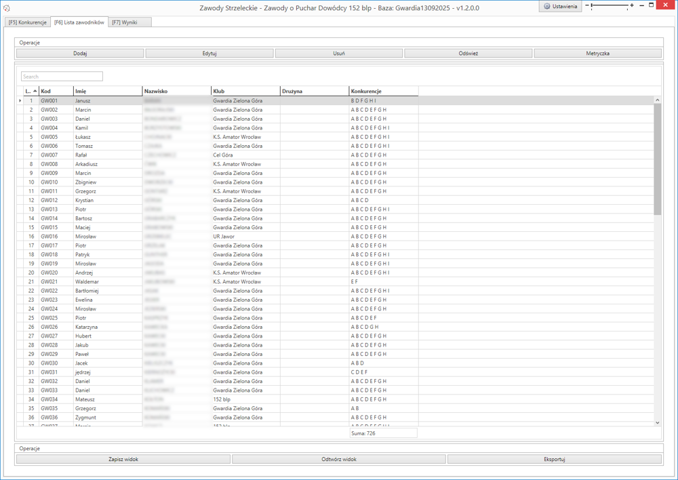Open Metryczka for selected competitor
The image size is (678, 480).
pos(597,53)
